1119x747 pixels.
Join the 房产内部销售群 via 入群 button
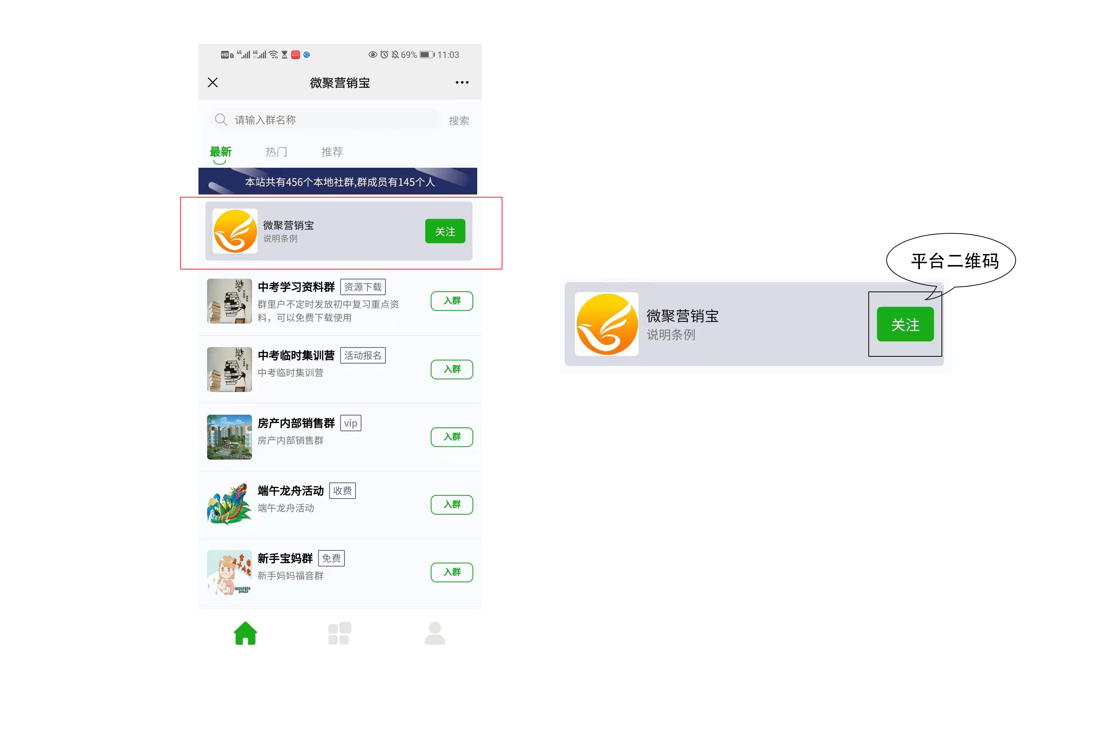(452, 437)
